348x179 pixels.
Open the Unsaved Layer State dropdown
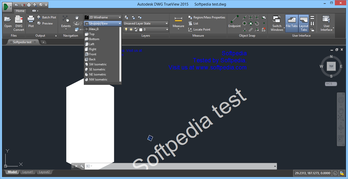pyautogui.click(x=146, y=23)
